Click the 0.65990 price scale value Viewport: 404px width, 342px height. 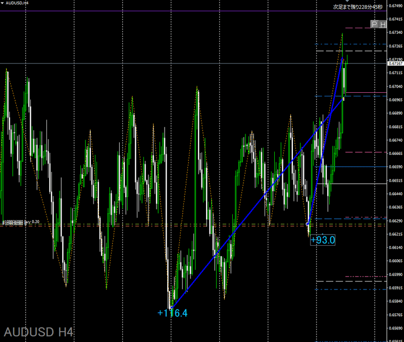[x=395, y=274]
